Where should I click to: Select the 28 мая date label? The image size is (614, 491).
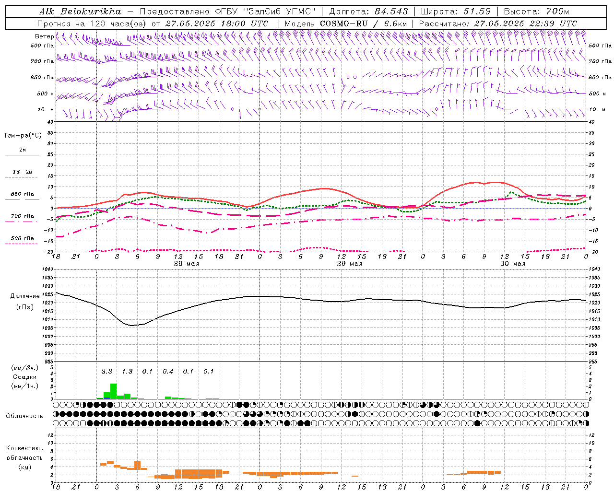(x=186, y=264)
